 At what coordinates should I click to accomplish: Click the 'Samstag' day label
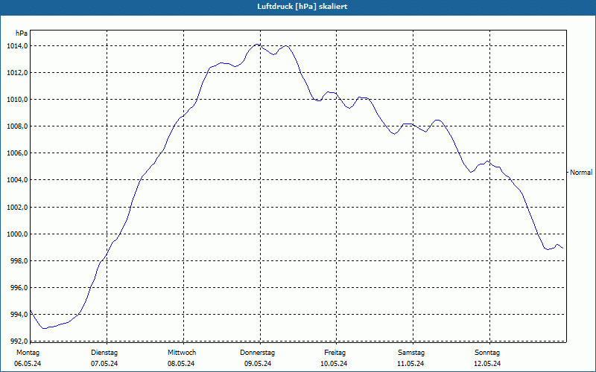click(411, 353)
